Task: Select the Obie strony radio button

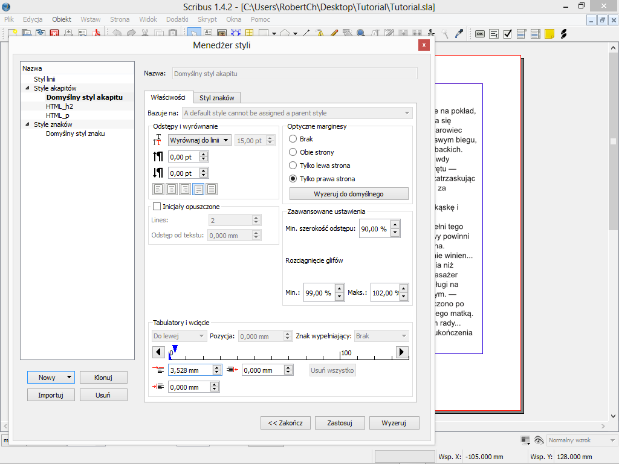Action: tap(293, 152)
